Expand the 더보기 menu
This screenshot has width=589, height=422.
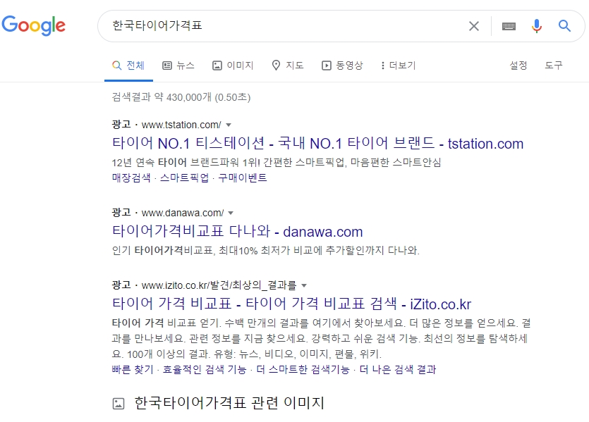click(398, 66)
